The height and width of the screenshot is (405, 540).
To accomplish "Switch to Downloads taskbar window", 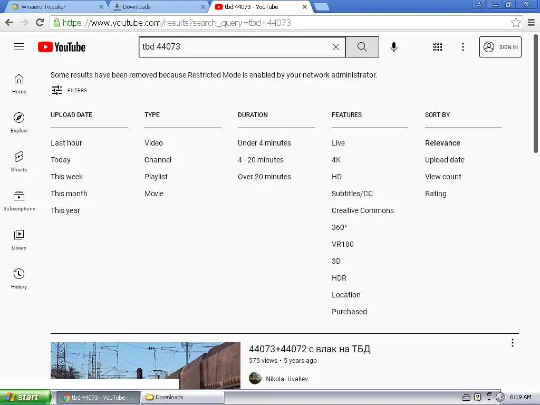I will (182, 397).
